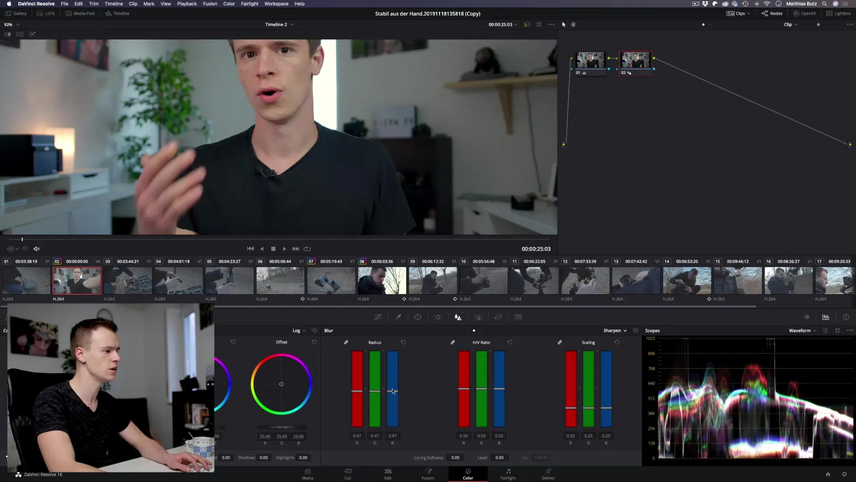Click the red Radius slider handle
This screenshot has height=482, width=856.
pyautogui.click(x=357, y=391)
